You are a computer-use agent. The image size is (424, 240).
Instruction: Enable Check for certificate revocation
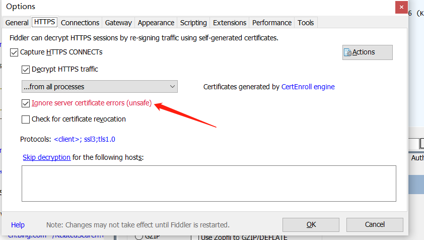tap(26, 119)
